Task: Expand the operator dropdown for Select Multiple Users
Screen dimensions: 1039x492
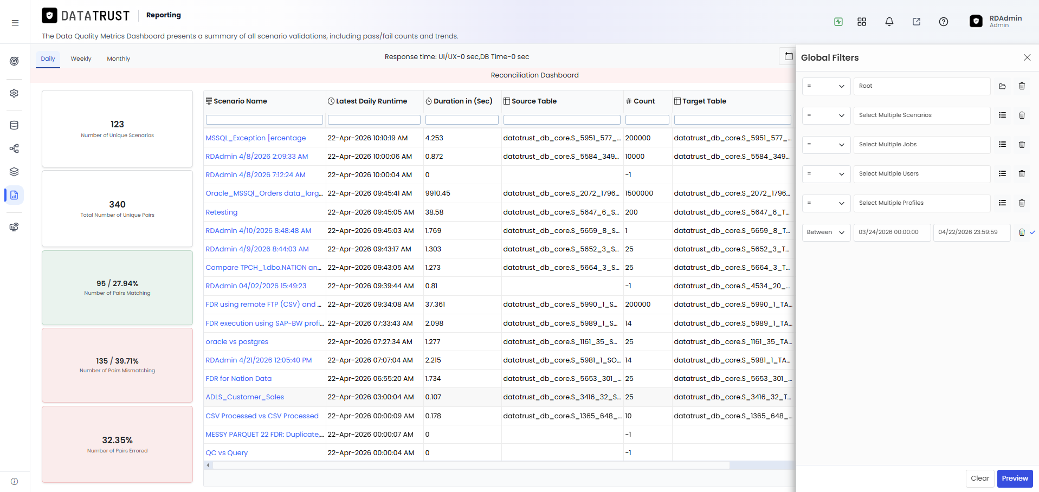Action: pyautogui.click(x=826, y=174)
